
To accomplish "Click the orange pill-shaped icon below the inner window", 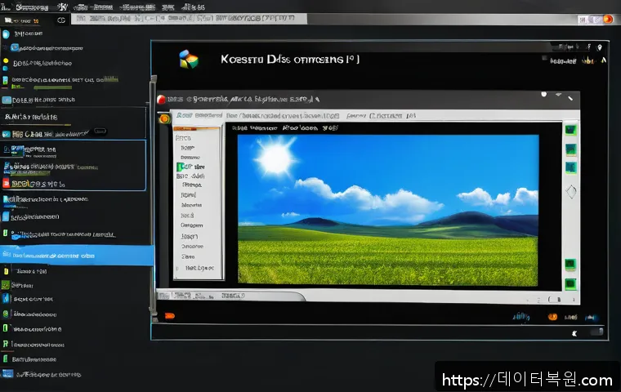I will [169, 315].
